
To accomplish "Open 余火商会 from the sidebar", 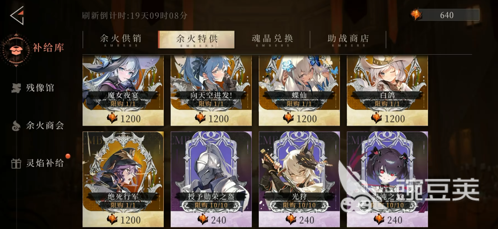I will pos(38,126).
